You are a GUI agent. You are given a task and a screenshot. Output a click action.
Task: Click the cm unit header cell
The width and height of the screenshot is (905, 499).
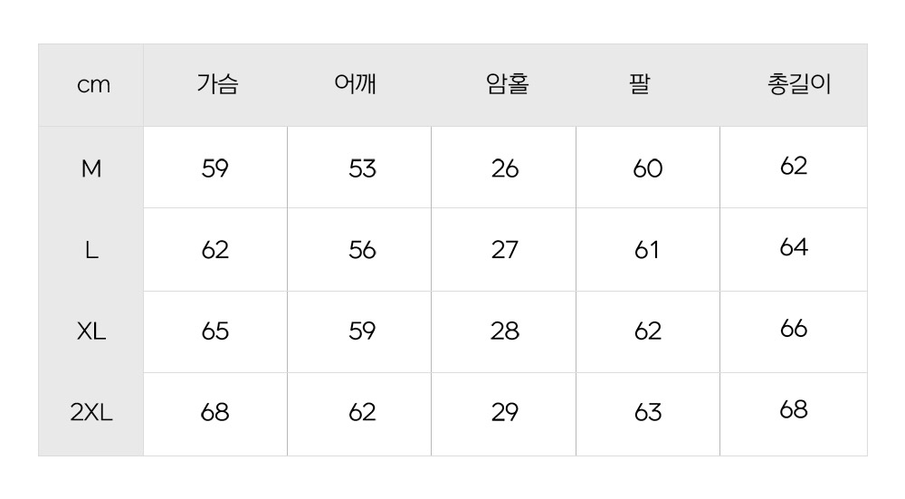tap(93, 85)
